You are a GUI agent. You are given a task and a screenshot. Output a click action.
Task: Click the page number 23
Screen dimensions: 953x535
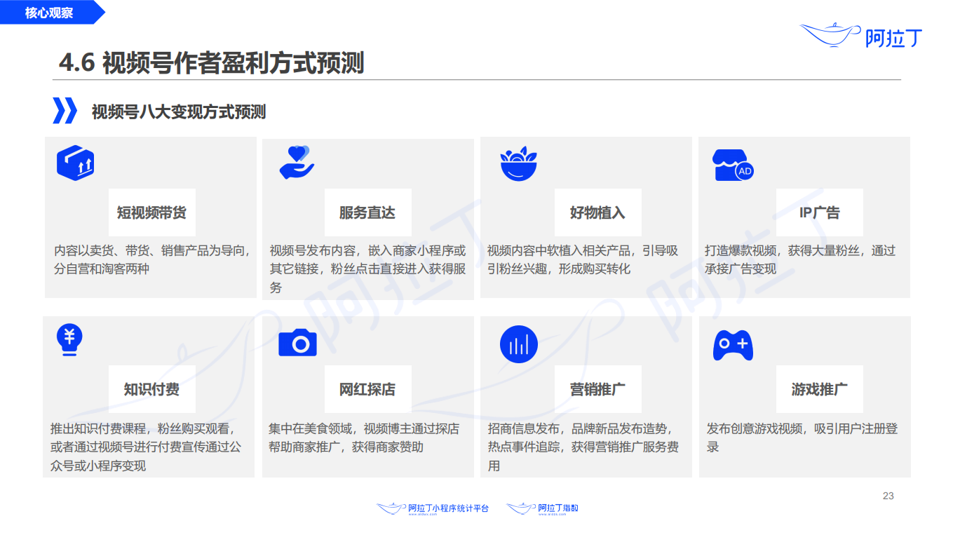click(888, 496)
